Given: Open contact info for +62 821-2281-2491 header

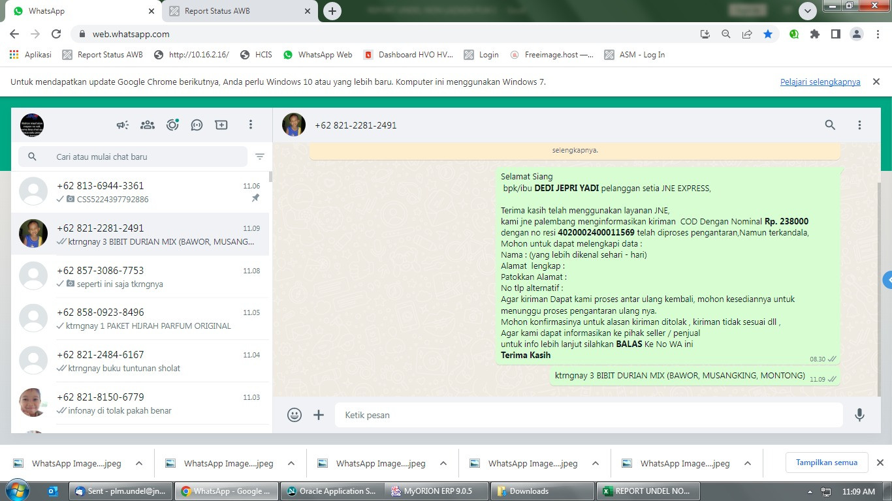Looking at the screenshot, I should (355, 125).
